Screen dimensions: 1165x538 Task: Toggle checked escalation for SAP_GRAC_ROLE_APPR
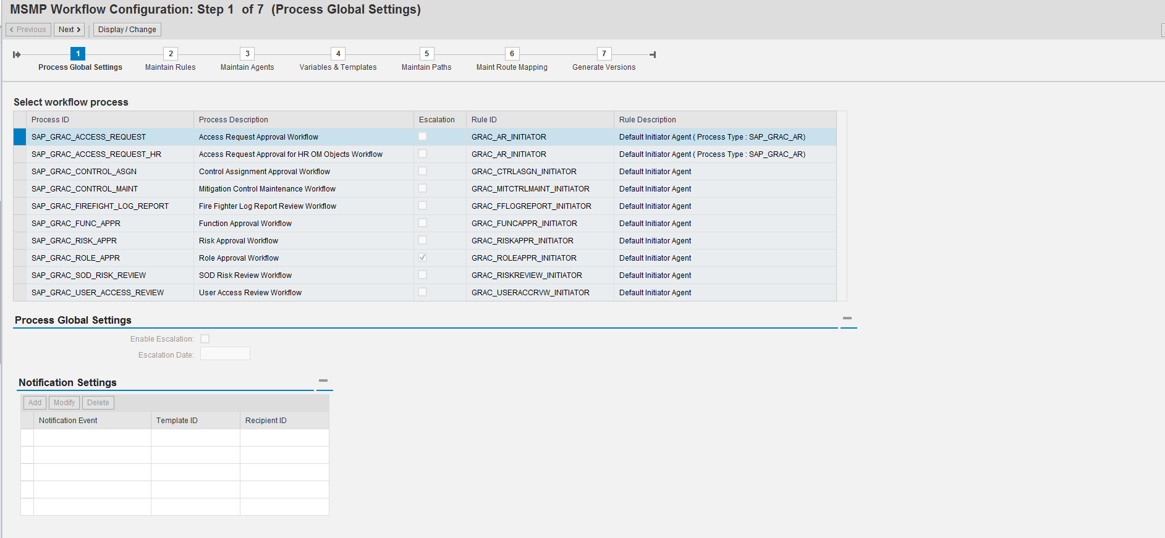(423, 258)
